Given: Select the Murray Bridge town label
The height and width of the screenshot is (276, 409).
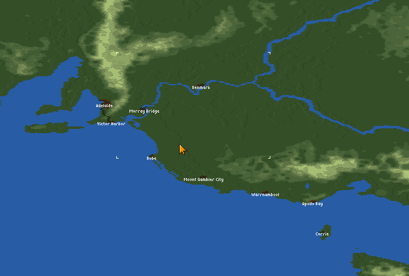Looking at the screenshot, I should [144, 111].
